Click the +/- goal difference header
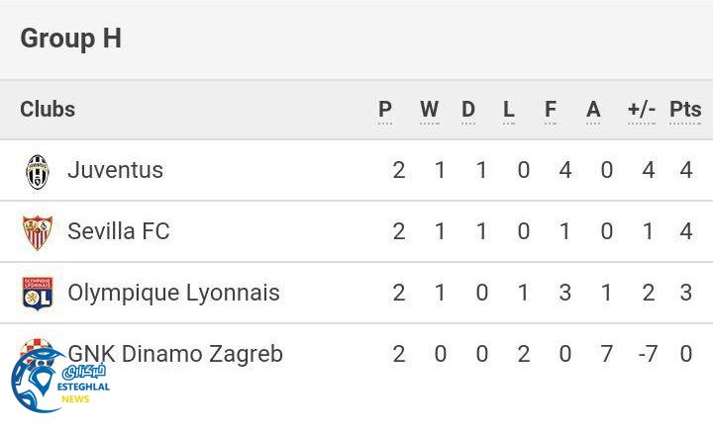713x431 pixels. pyautogui.click(x=642, y=110)
